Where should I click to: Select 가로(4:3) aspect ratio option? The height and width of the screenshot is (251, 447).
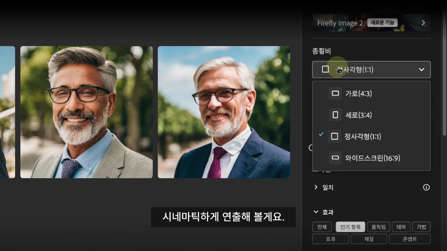point(371,94)
